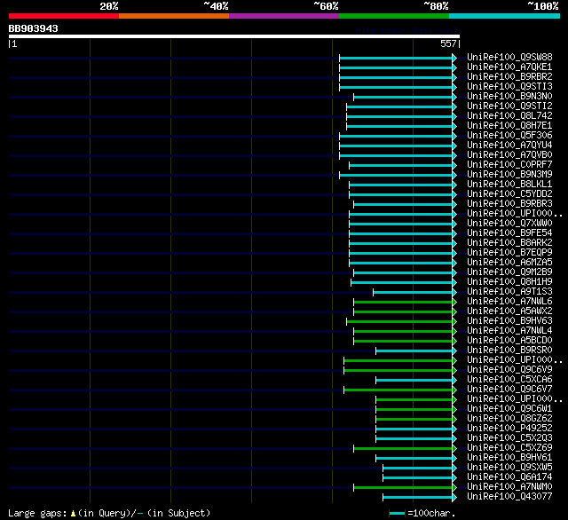Image resolution: width=568 pixels, height=520 pixels.
Task: Select the UniRef100_B9FE54 label
Action: [509, 233]
